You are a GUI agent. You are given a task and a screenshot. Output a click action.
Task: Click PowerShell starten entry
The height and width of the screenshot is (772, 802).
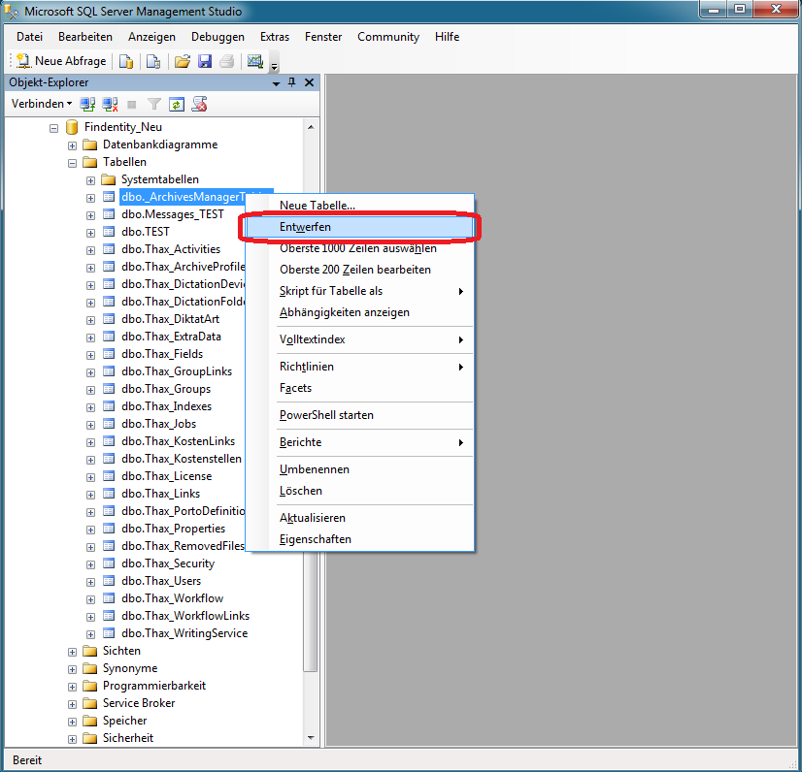pos(360,415)
